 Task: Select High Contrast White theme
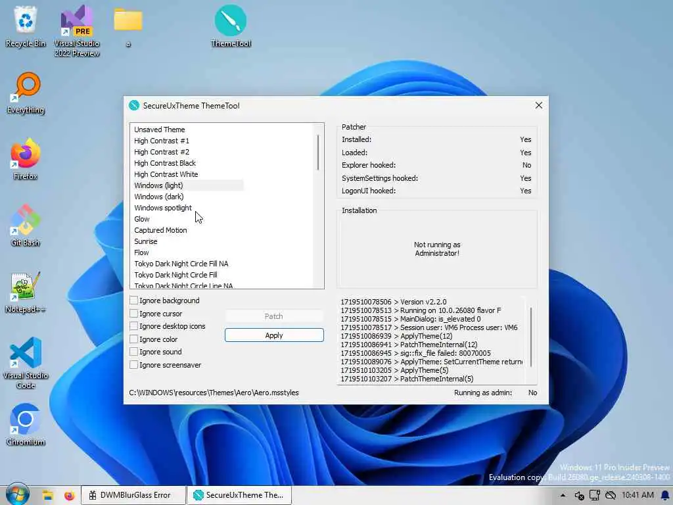coord(166,174)
